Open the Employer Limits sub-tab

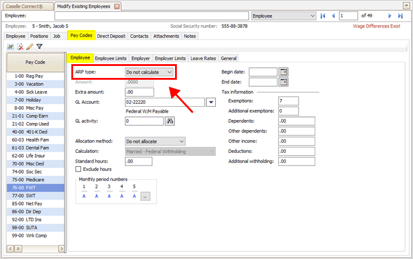pos(170,58)
